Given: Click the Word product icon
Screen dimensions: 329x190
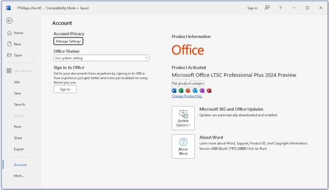Looking at the screenshot, I should [x=174, y=90].
